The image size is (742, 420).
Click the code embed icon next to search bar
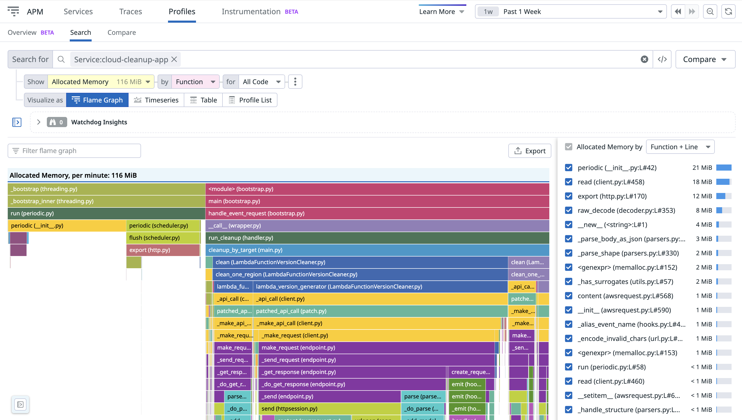(662, 59)
